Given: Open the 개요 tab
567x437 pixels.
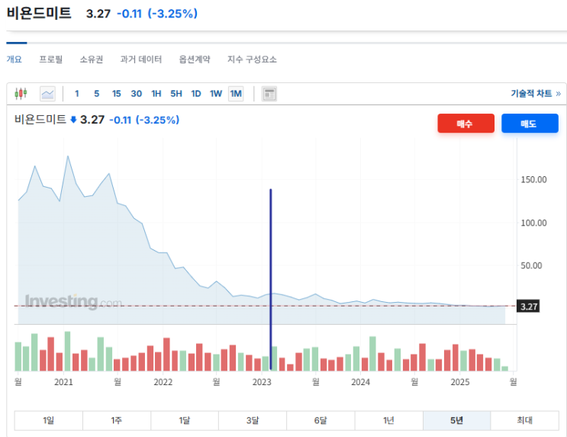Looking at the screenshot, I should click(14, 59).
